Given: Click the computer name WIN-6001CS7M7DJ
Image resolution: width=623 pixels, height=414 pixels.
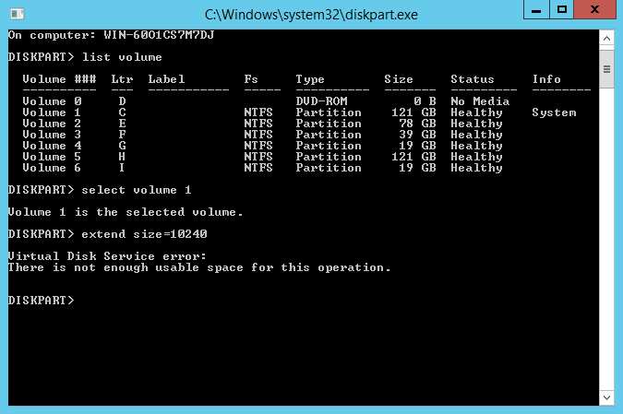Looking at the screenshot, I should coord(159,35).
